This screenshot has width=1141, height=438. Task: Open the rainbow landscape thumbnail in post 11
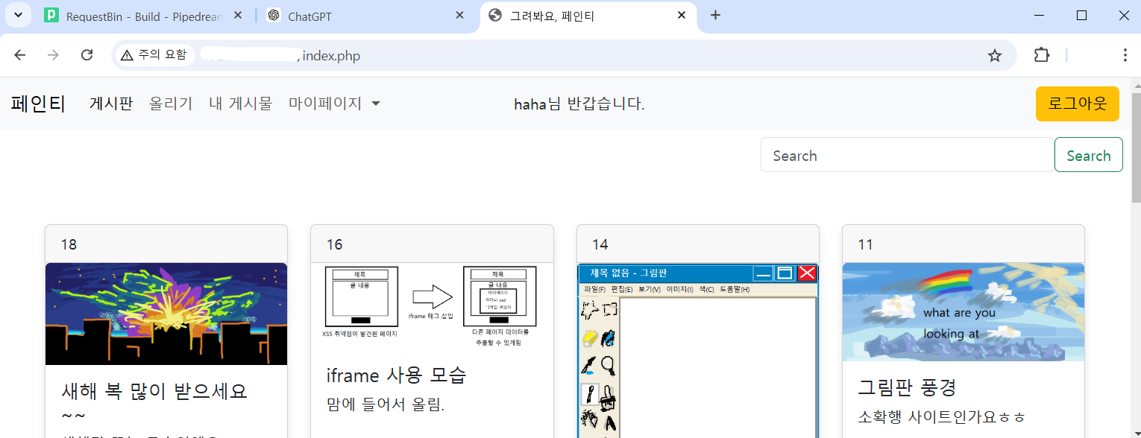pyautogui.click(x=964, y=312)
